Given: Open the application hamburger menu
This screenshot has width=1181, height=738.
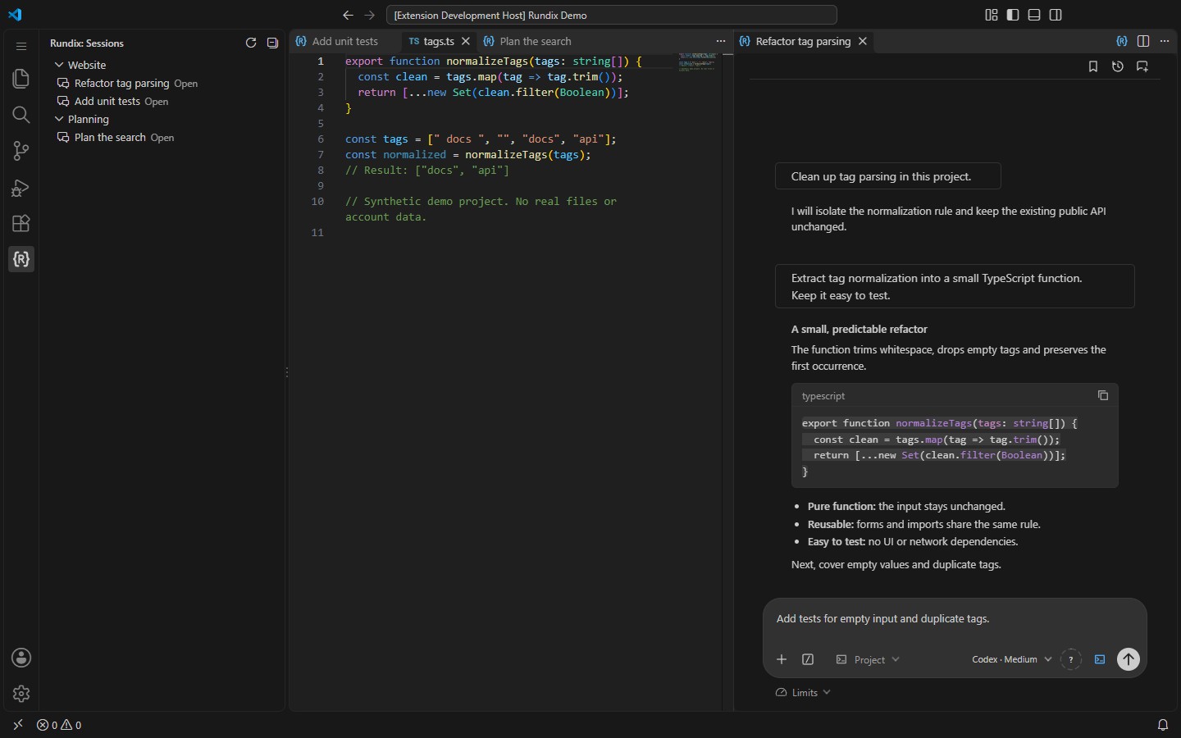Looking at the screenshot, I should pos(21,46).
